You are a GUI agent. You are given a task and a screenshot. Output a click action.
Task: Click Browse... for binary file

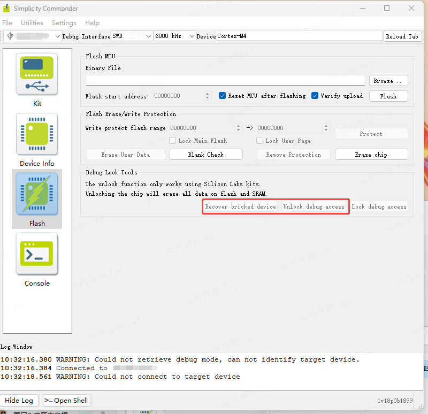[388, 81]
